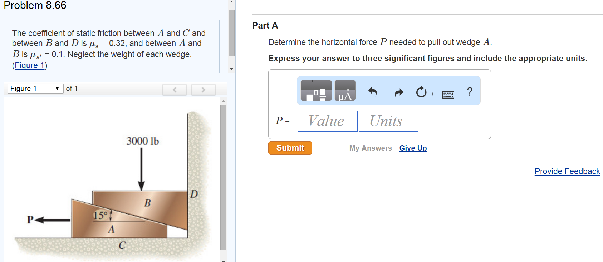
Task: Expand the Figure 1 dropdown
Action: 35,89
